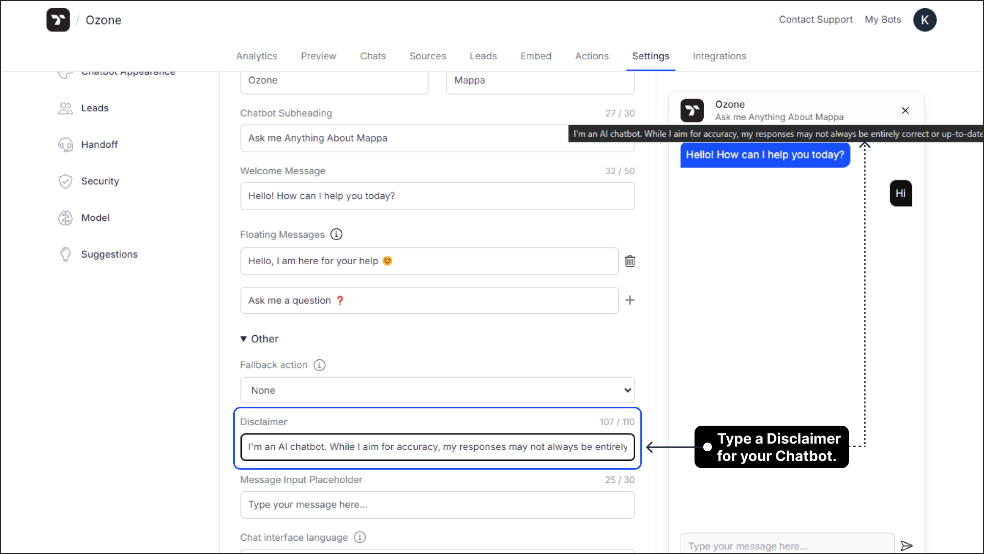Click the Disclaimer input field
984x554 pixels.
click(438, 447)
